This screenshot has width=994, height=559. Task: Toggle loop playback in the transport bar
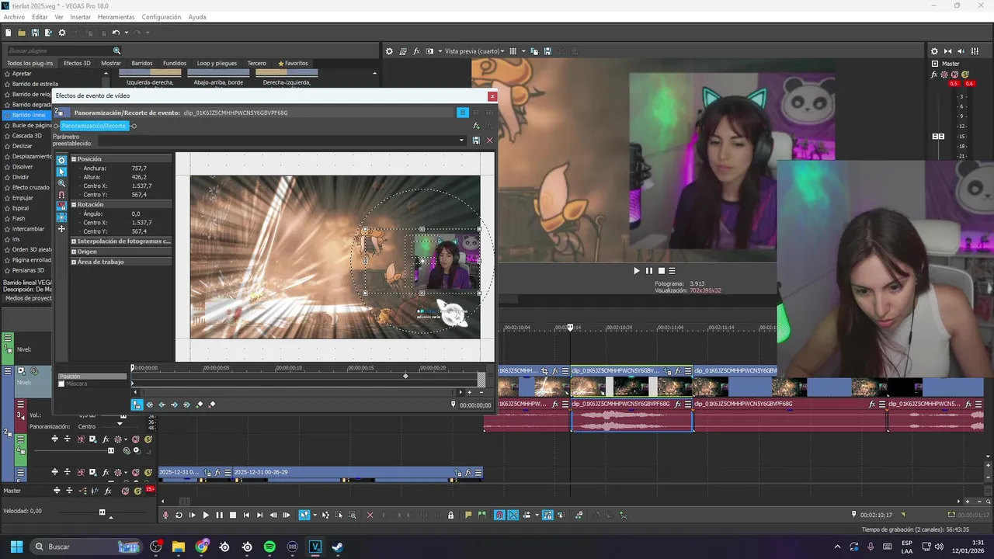point(179,515)
